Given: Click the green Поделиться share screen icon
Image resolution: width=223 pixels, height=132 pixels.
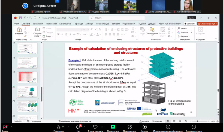Looking at the screenshot, I should coord(113,127).
